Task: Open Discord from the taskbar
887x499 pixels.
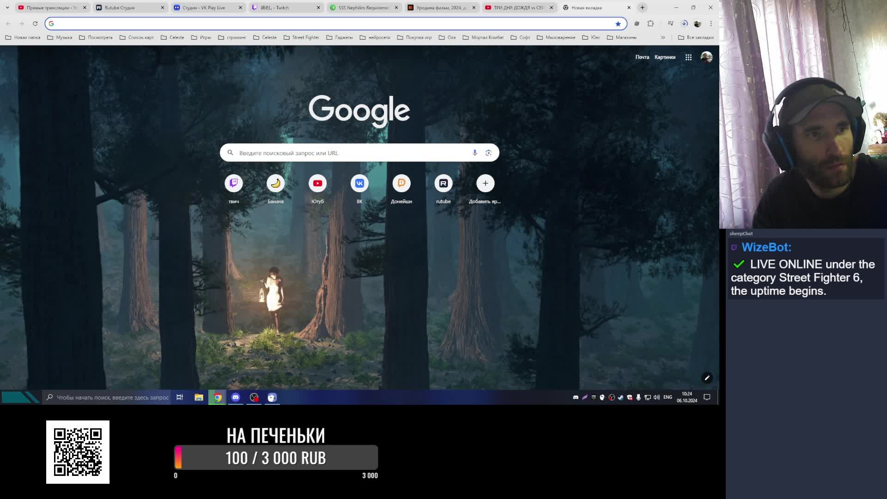Action: 236,397
